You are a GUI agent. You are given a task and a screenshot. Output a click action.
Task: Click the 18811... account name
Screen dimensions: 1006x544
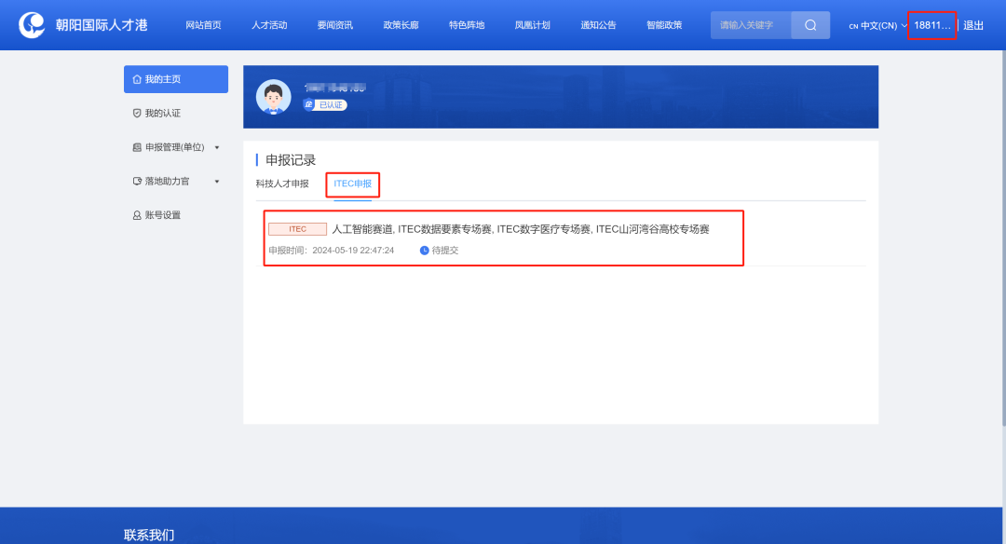coord(931,26)
